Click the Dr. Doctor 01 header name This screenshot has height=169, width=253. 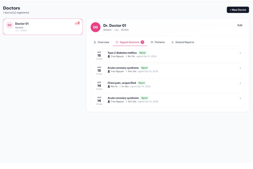115,25
